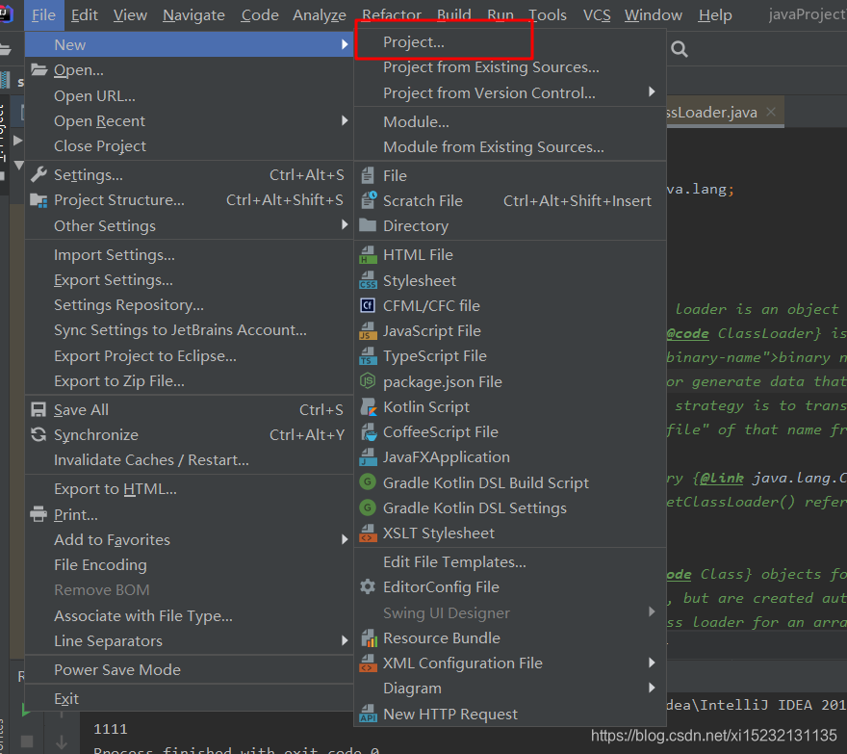This screenshot has height=754, width=847.
Task: Expand the Line Separators submenu arrow
Action: 345,640
